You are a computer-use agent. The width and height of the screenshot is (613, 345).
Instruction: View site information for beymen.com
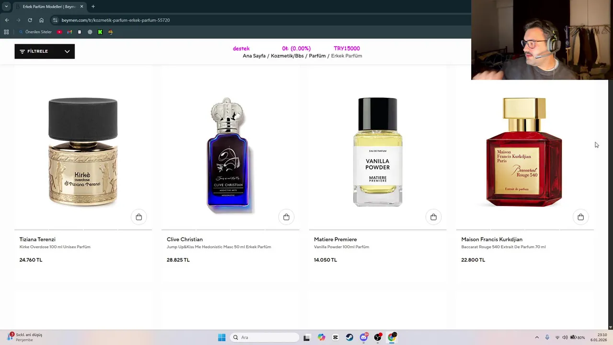(x=55, y=20)
